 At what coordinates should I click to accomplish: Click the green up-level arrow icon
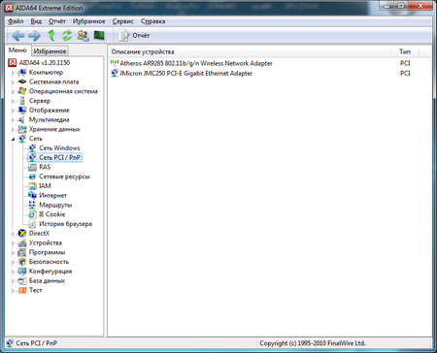(51, 36)
